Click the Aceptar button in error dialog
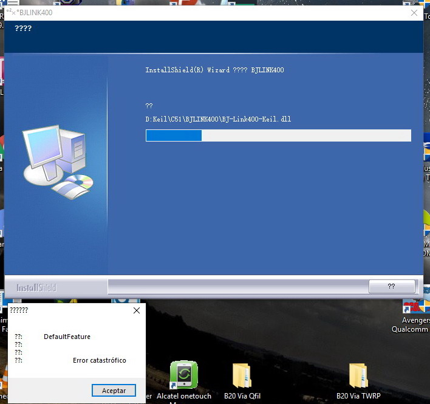Image resolution: width=430 pixels, height=404 pixels. (114, 390)
